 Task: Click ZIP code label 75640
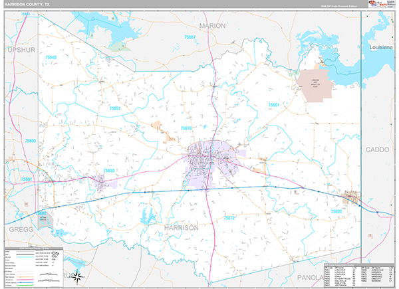(51, 57)
